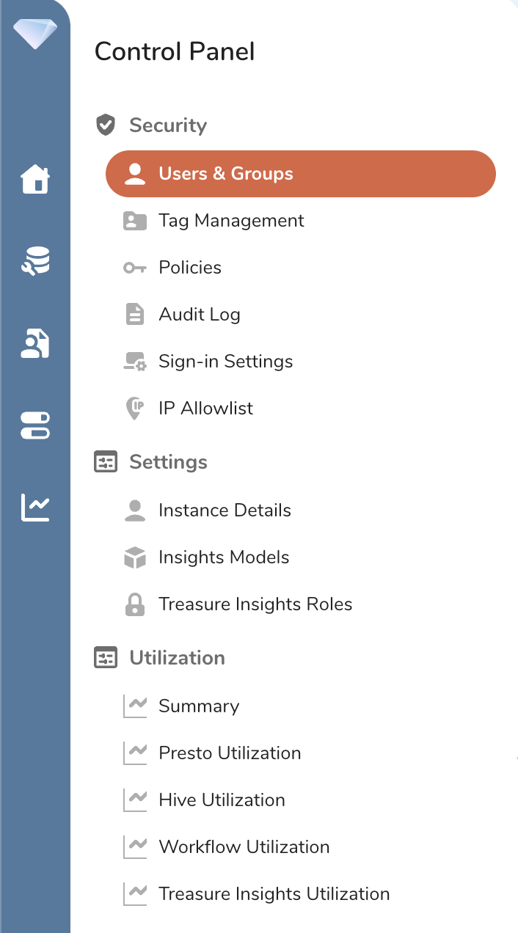Show Workflow Utilization page
The width and height of the screenshot is (518, 933).
[244, 847]
